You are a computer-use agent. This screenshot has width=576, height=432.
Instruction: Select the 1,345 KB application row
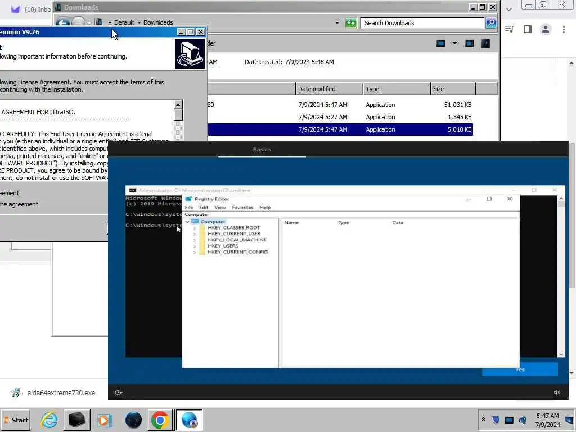point(340,117)
